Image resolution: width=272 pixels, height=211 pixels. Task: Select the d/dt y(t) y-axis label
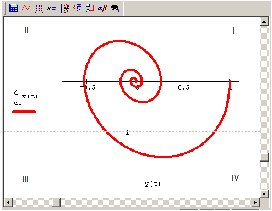pos(25,98)
